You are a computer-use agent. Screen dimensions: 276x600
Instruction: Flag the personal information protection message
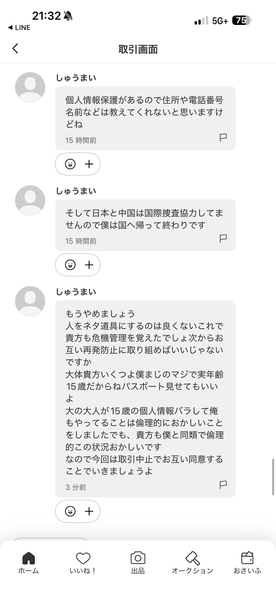(223, 137)
